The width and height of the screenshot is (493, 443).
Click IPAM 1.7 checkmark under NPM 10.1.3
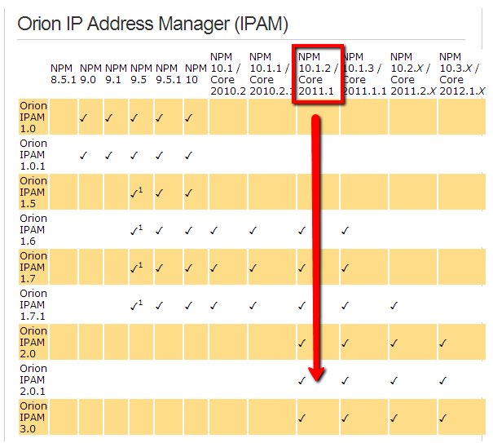(x=346, y=268)
